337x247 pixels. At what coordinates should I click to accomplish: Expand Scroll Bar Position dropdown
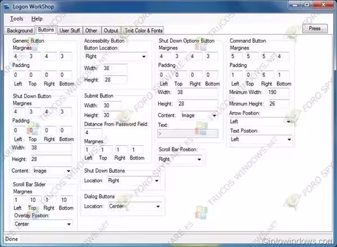[x=180, y=159]
